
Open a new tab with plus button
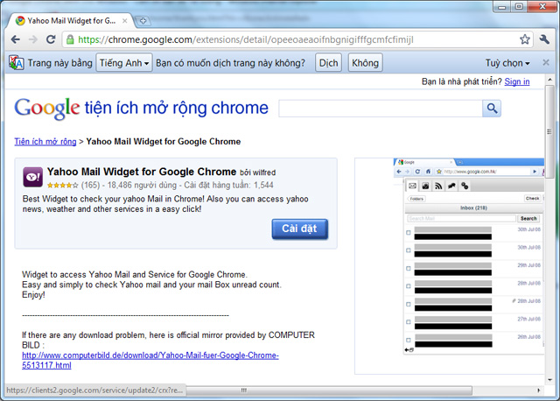tap(143, 20)
